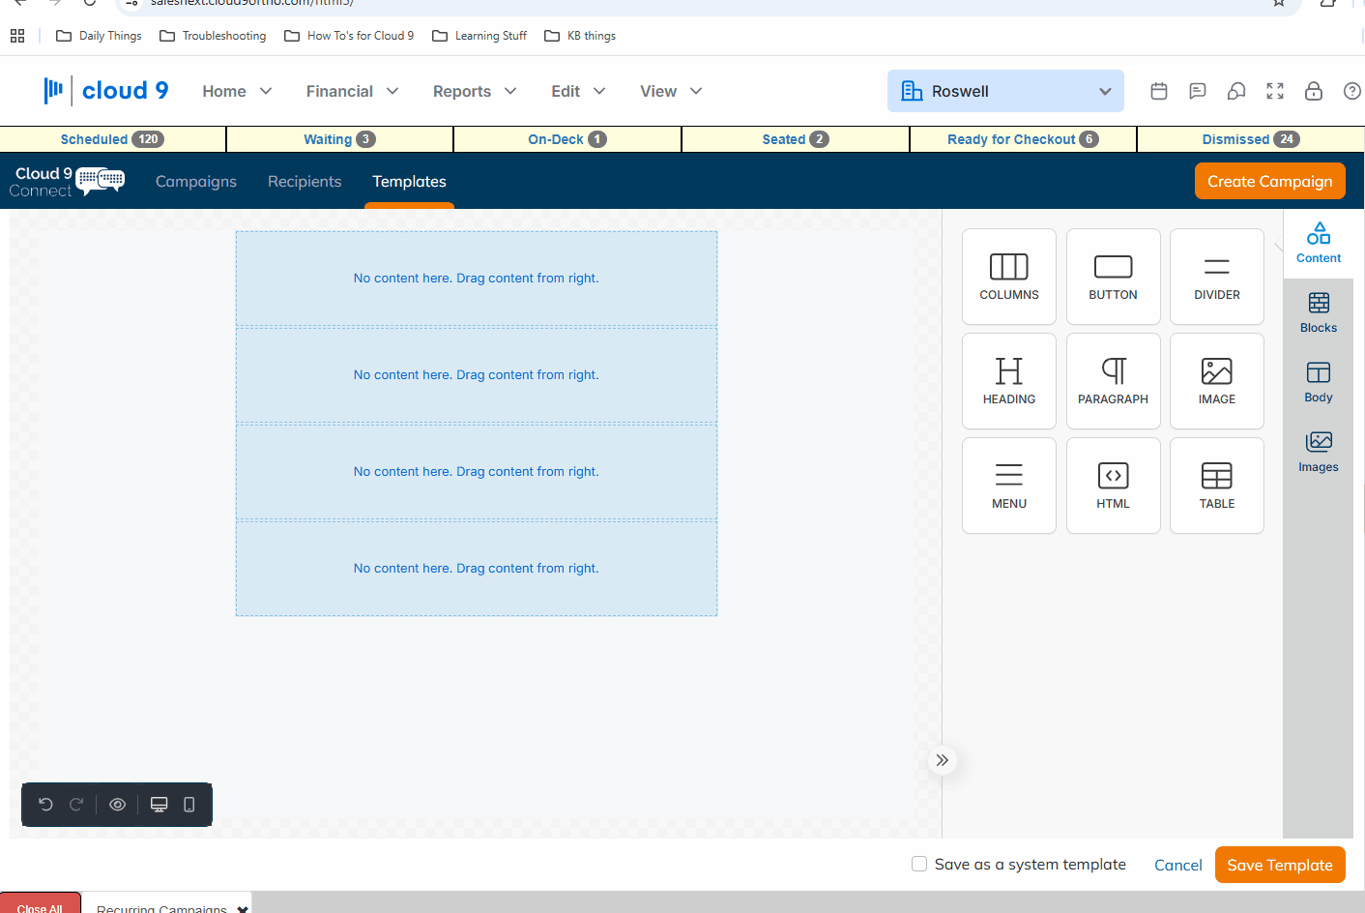Click the Cancel link
The width and height of the screenshot is (1365, 913).
click(1178, 865)
